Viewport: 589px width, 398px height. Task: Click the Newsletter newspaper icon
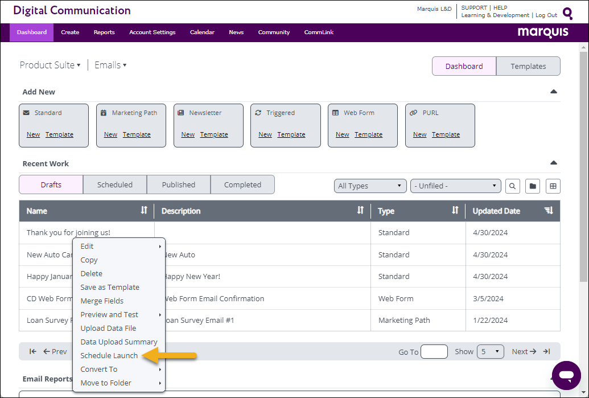180,113
